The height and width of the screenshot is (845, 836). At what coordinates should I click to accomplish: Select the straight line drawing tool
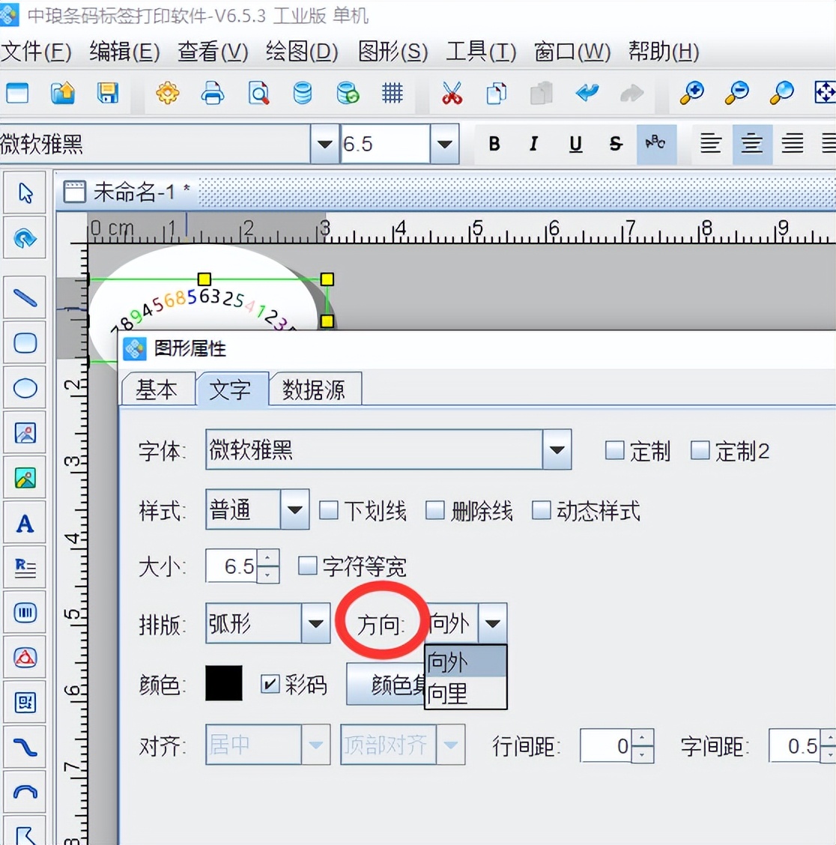pos(25,298)
